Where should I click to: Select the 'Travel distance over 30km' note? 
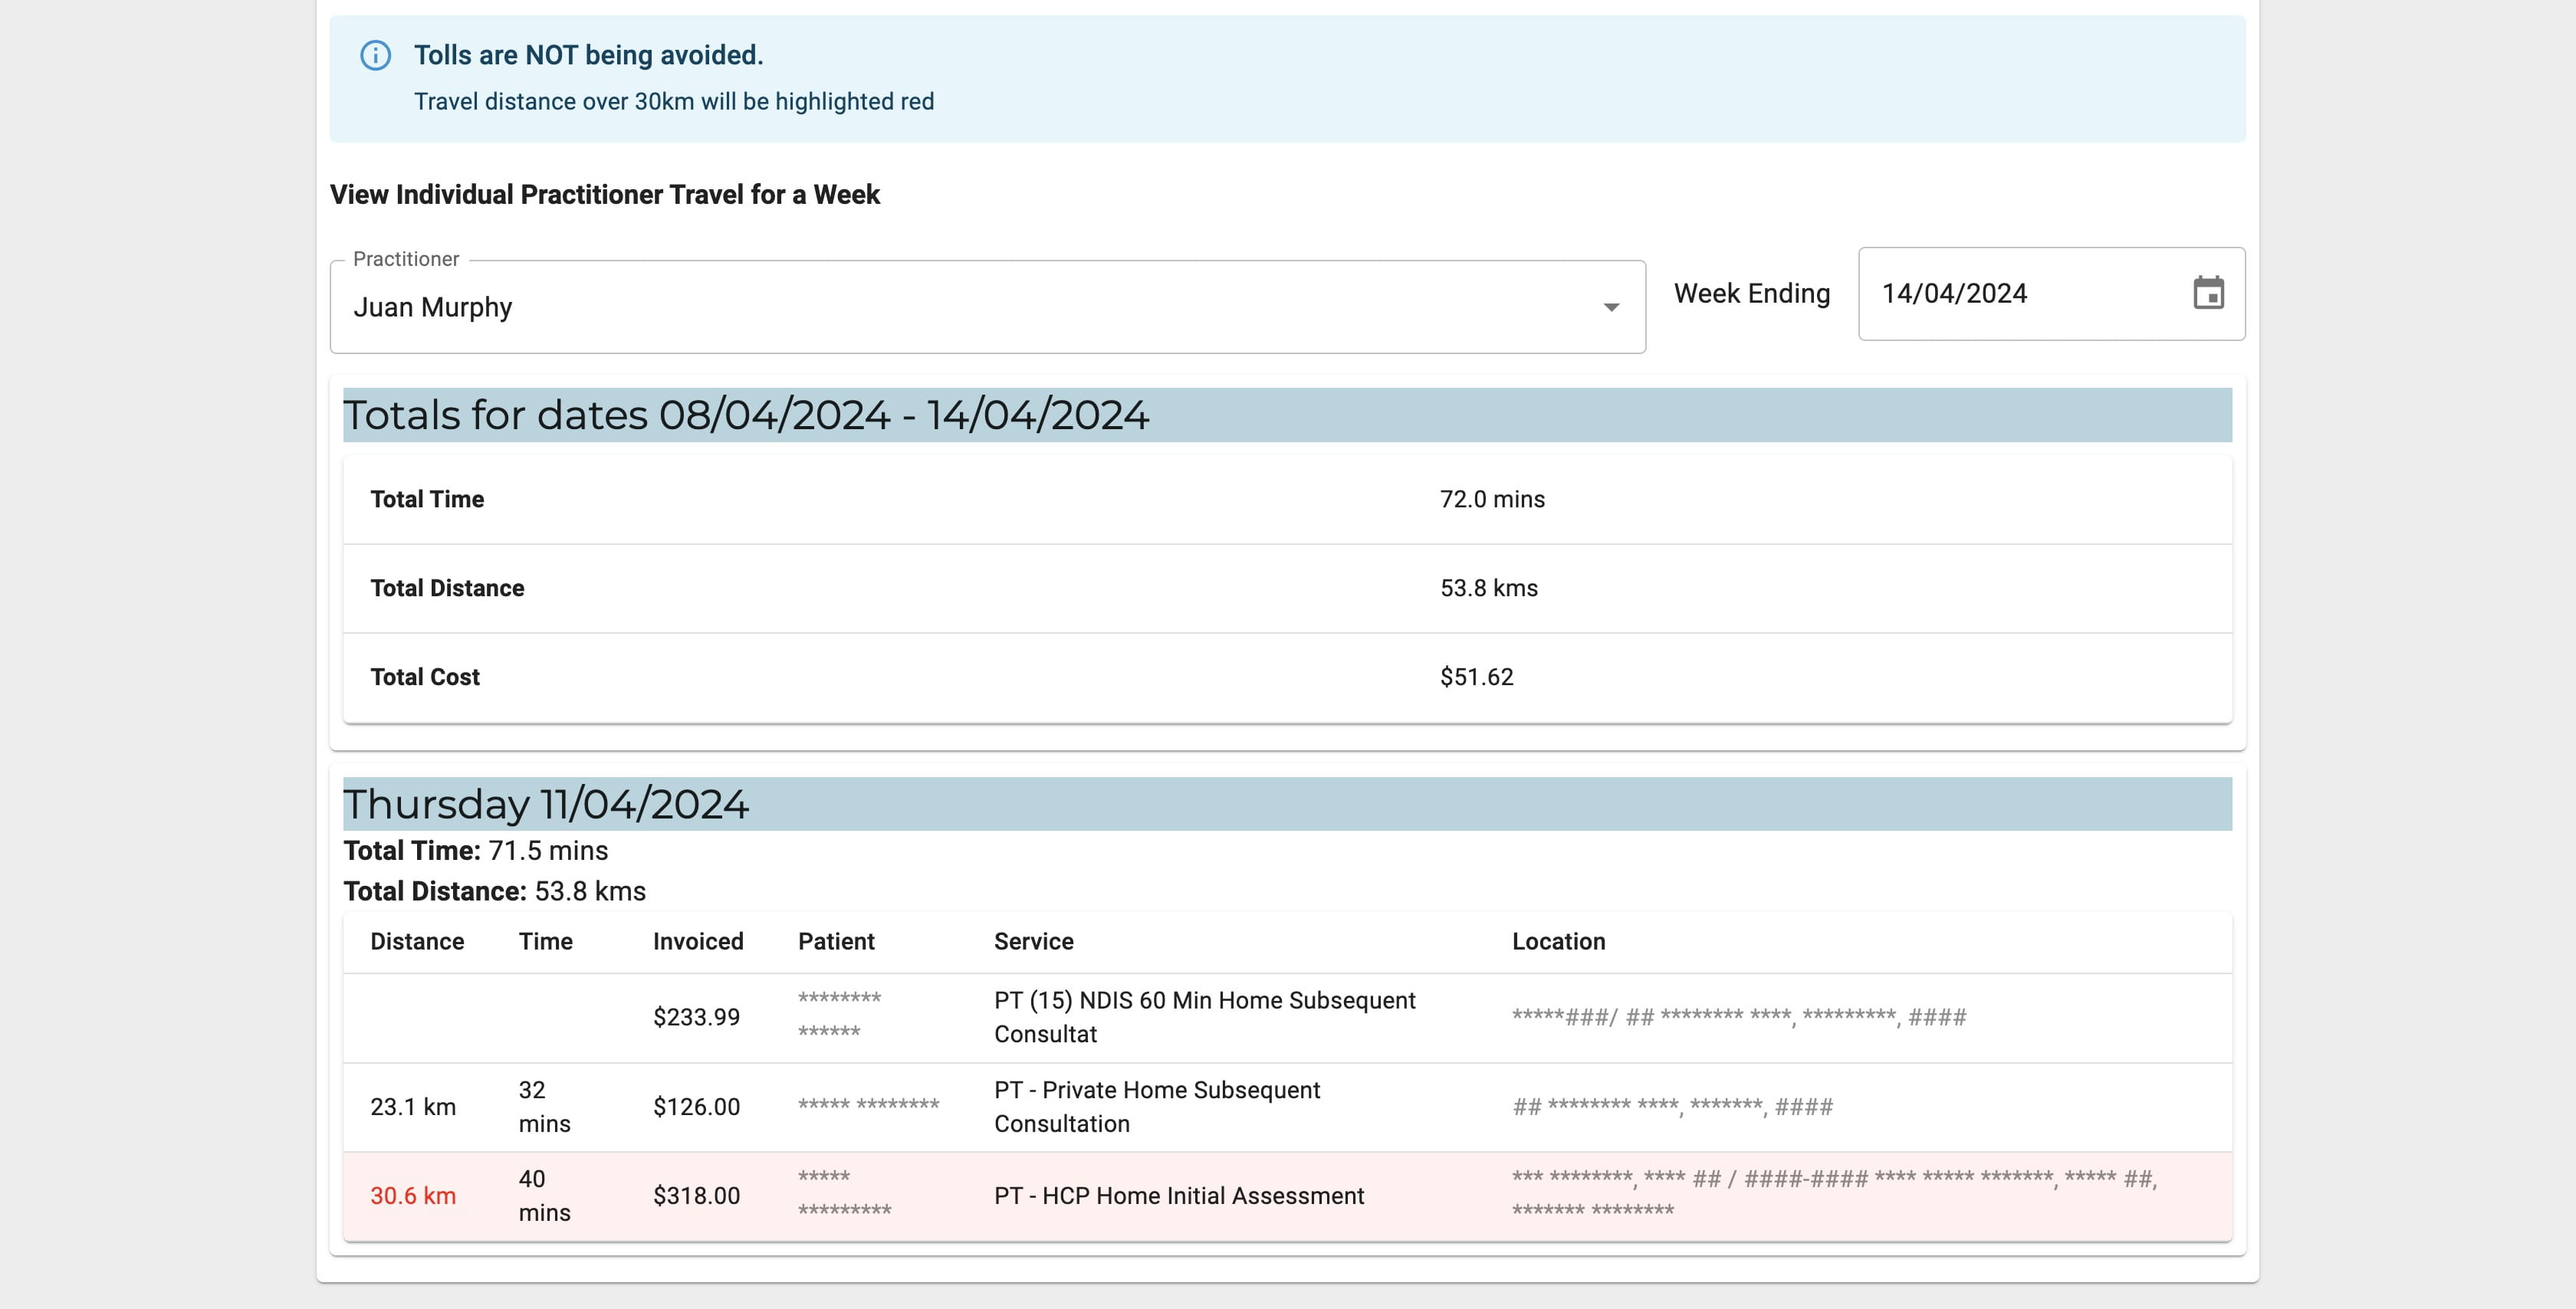674,102
